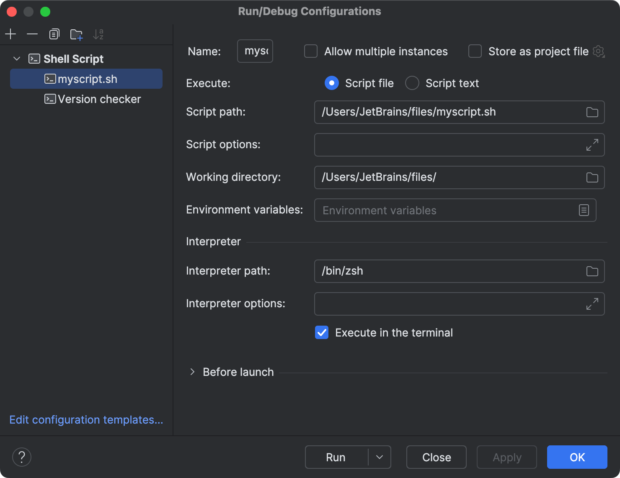This screenshot has width=620, height=478.
Task: Open Edit configuration templates
Action: point(86,419)
